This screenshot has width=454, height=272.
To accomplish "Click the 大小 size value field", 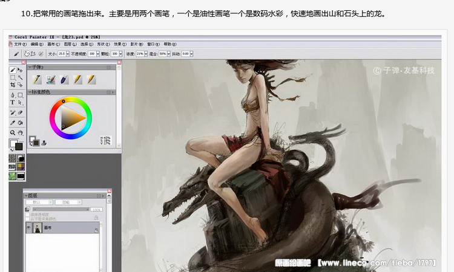I will pyautogui.click(x=62, y=54).
